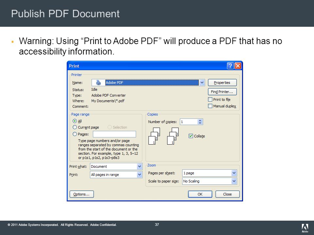Image resolution: width=314 pixels, height=235 pixels.
Task: Open the printer Name dropdown
Action: click(x=202, y=83)
